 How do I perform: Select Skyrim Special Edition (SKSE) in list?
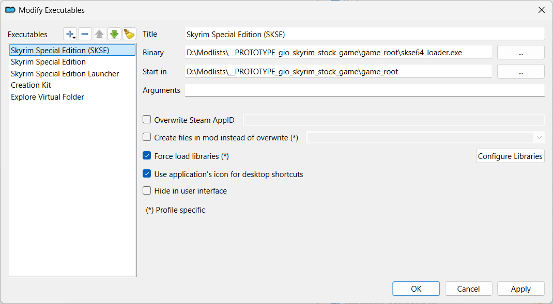(x=72, y=51)
